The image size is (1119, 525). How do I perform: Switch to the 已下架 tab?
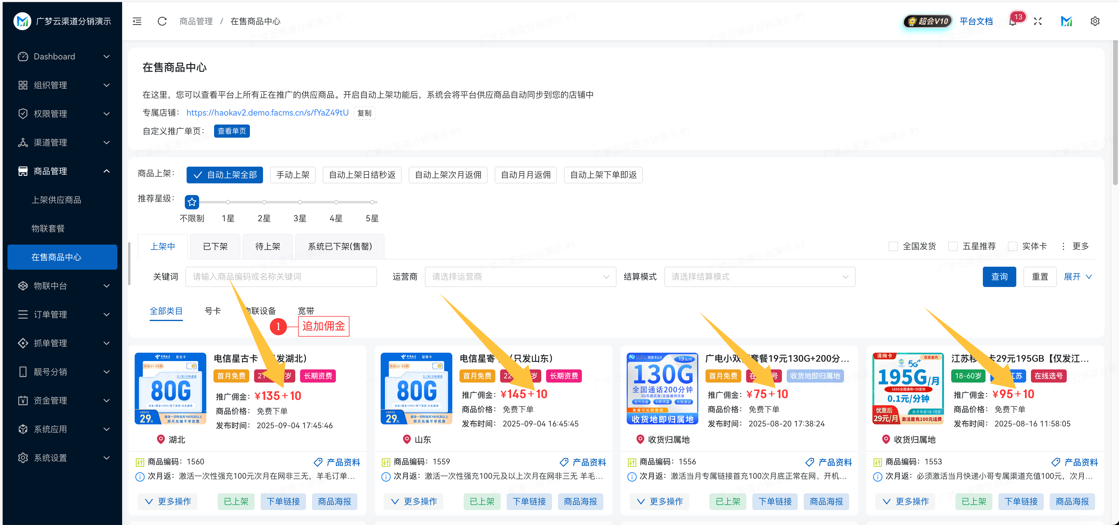215,246
